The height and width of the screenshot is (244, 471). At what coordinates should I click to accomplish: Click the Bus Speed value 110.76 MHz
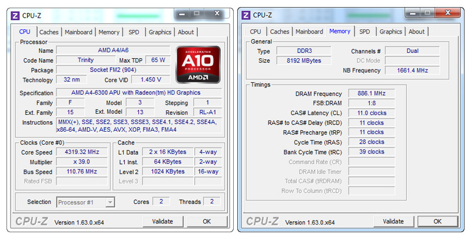tap(82, 171)
